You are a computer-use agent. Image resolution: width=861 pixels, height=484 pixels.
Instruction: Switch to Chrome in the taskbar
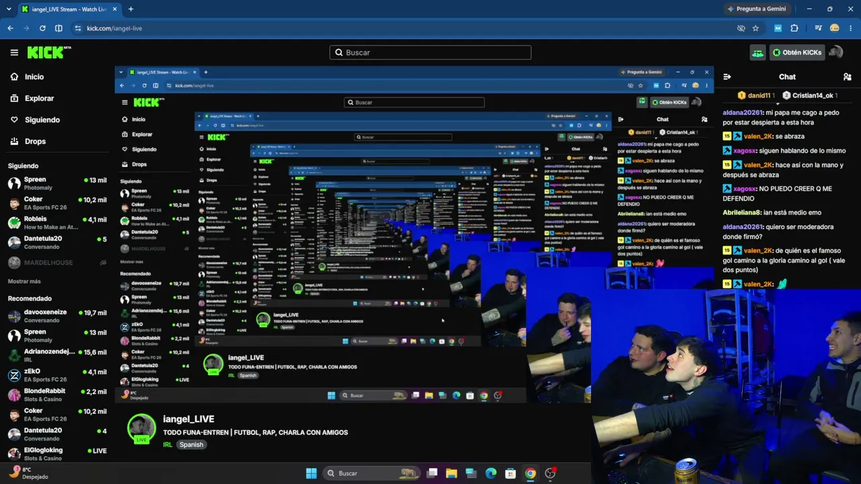[530, 473]
